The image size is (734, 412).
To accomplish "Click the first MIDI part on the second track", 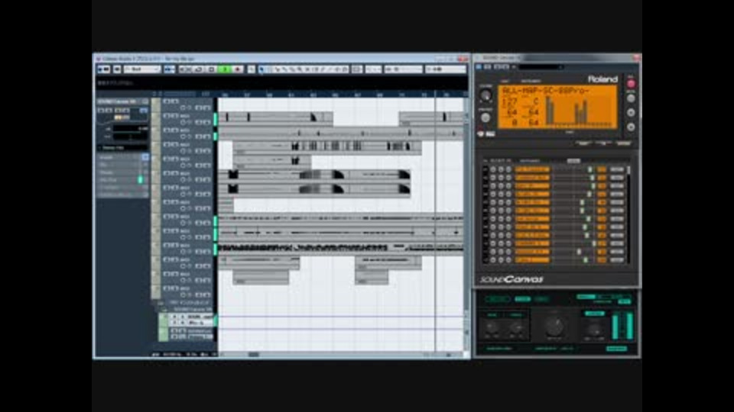I will click(276, 119).
